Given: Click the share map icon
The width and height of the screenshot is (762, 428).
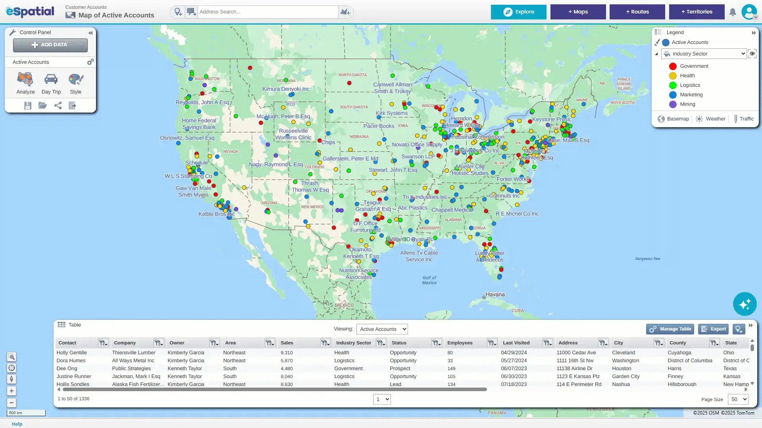Looking at the screenshot, I should [58, 105].
